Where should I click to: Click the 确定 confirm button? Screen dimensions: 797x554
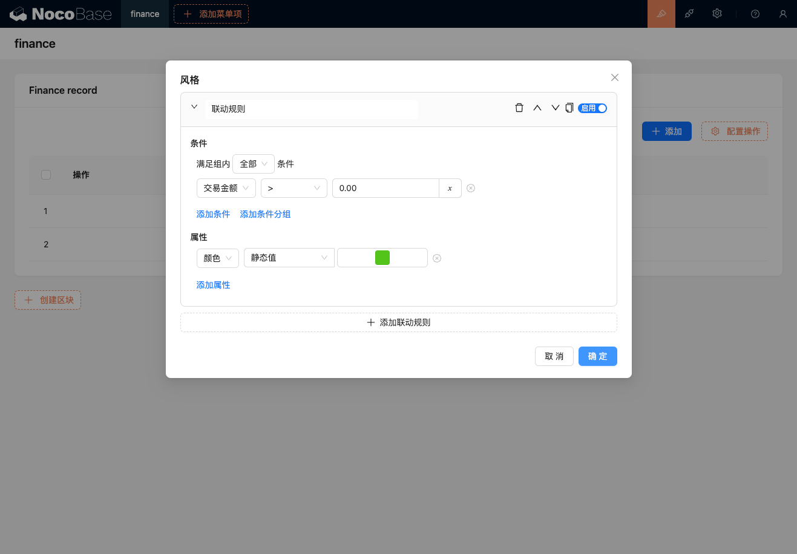click(x=597, y=356)
